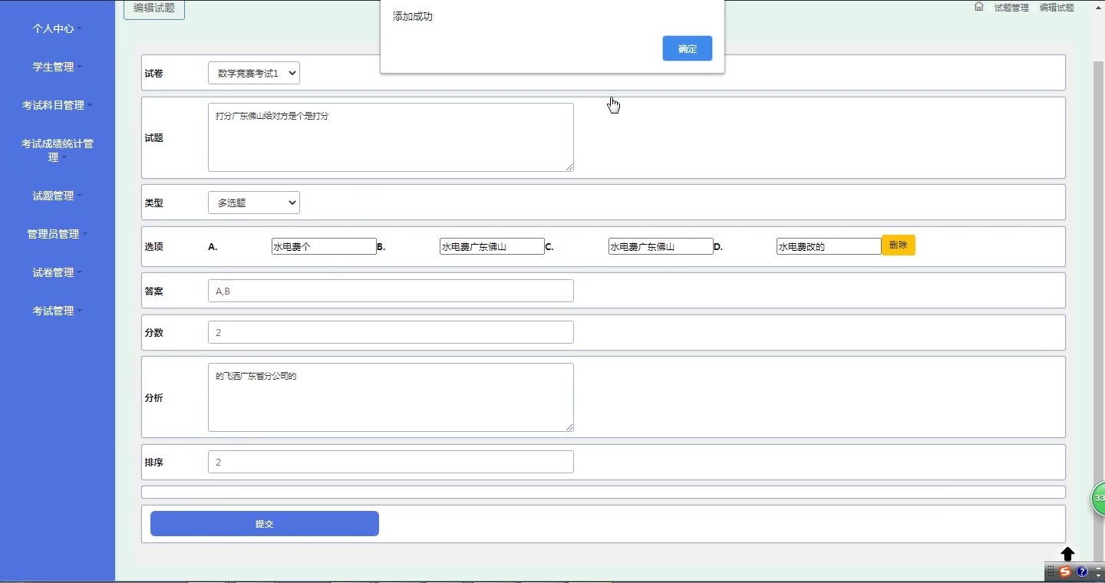Screen dimensions: 1105x583
Task: Click the resize grip of 分析 textarea
Action: (569, 427)
